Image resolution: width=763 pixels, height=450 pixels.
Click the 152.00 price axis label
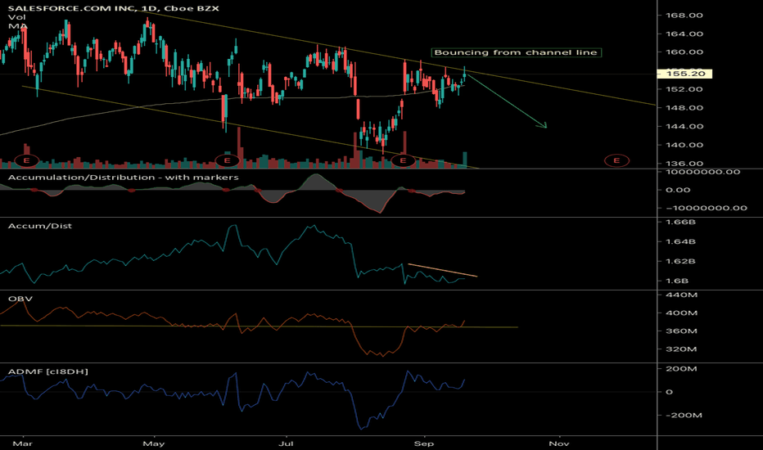[684, 89]
